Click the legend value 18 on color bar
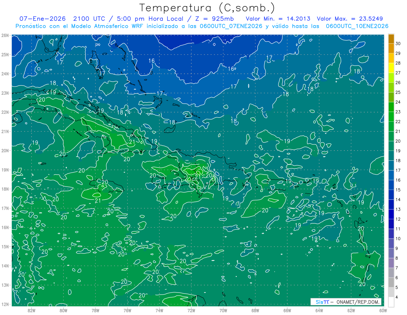 click(x=398, y=160)
